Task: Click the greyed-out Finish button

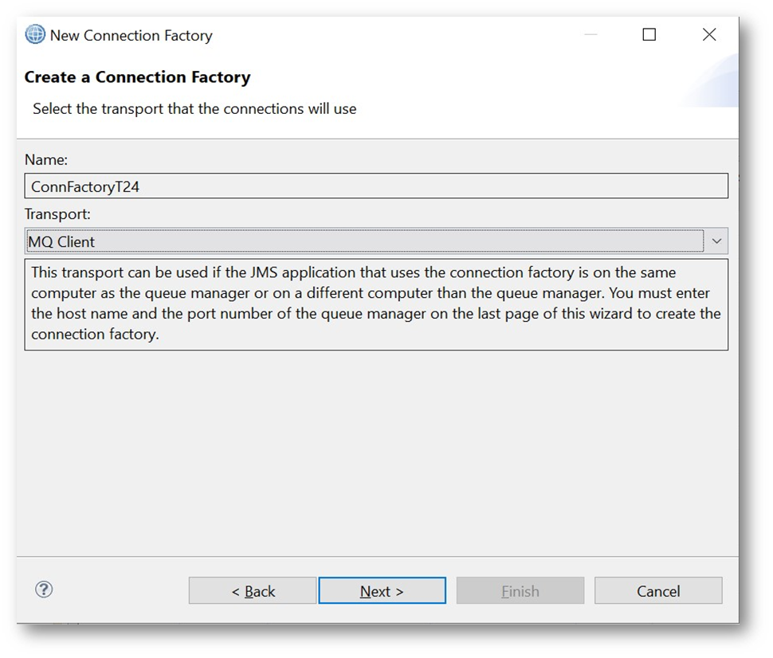Action: tap(520, 591)
